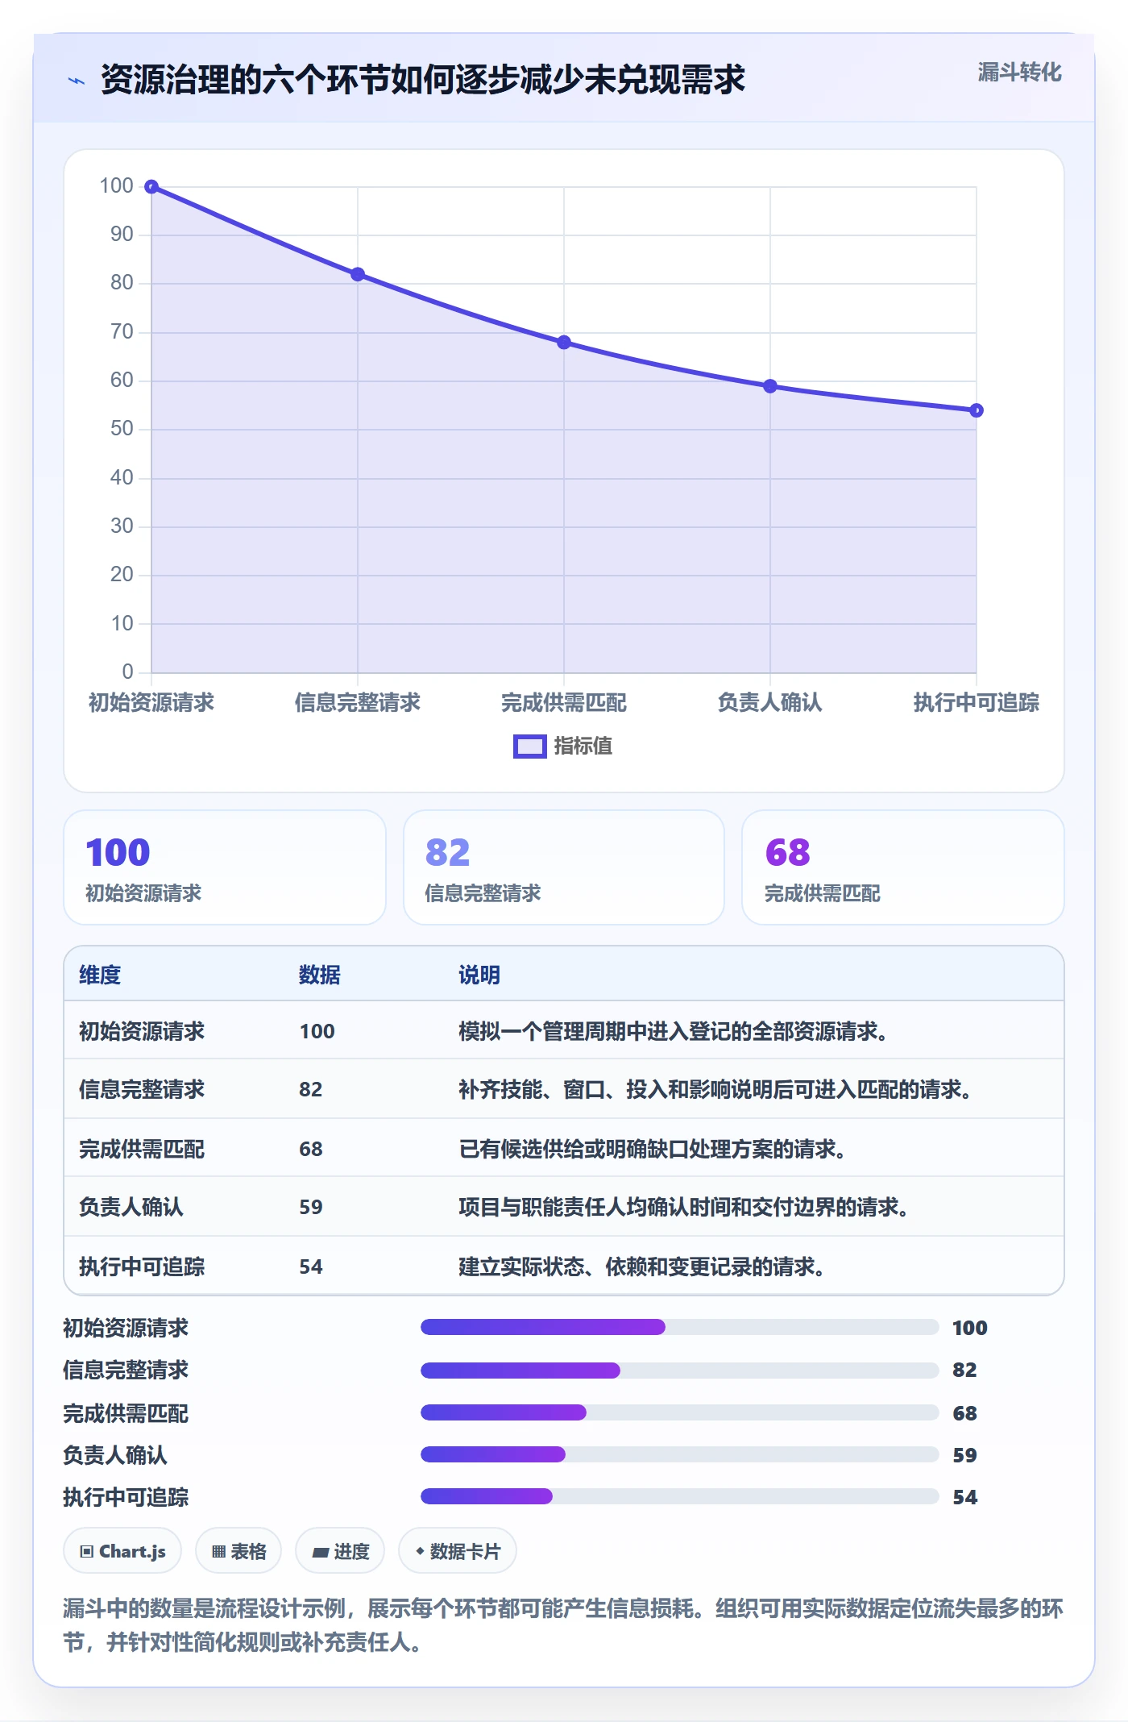1128x1722 pixels.
Task: Click the value 59 in the table
Action: point(311,1207)
